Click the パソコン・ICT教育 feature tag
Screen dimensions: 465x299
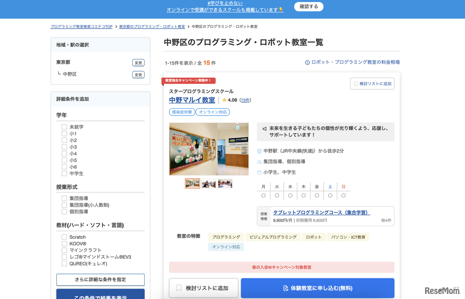pos(348,237)
